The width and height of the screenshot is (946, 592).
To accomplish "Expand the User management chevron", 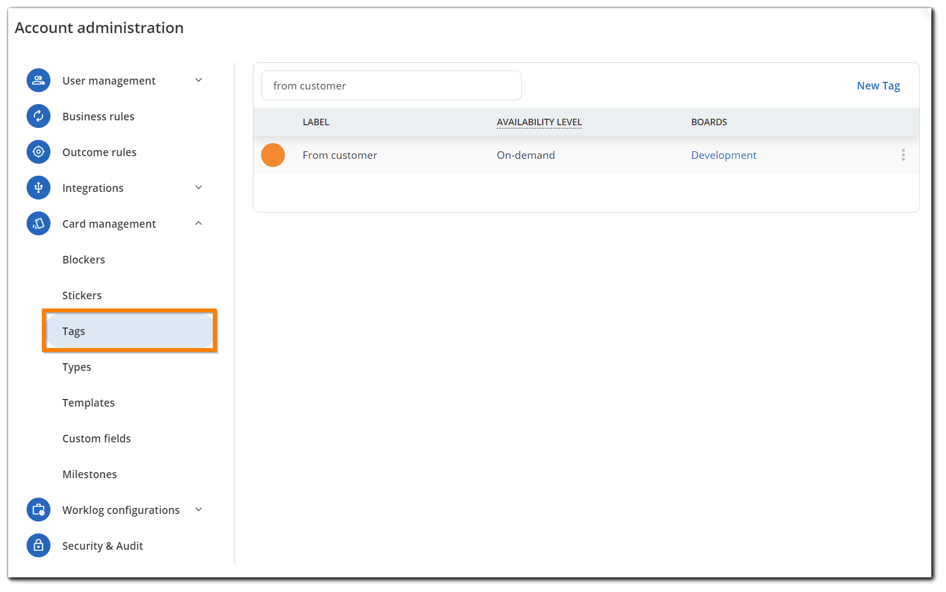I will point(199,80).
